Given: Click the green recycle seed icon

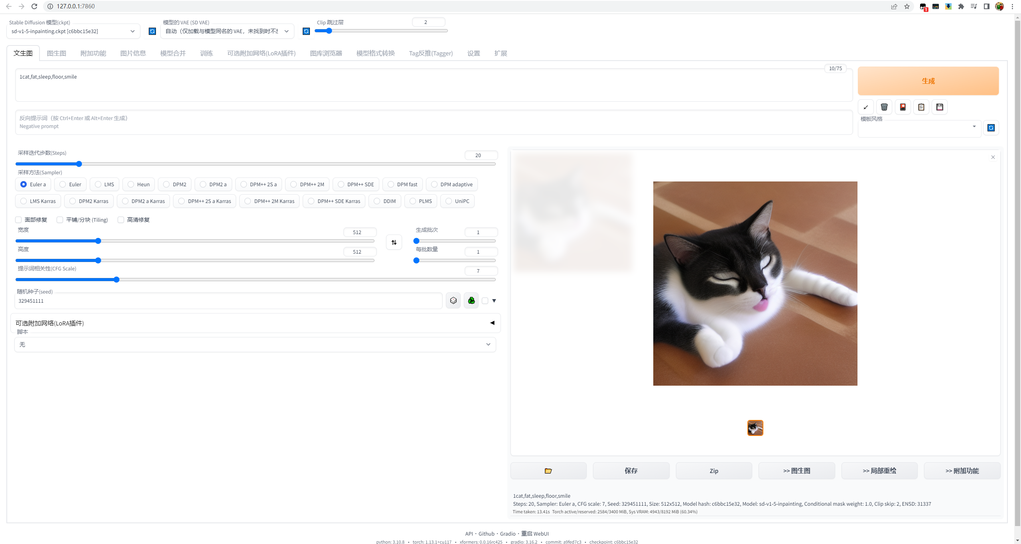Looking at the screenshot, I should point(471,301).
